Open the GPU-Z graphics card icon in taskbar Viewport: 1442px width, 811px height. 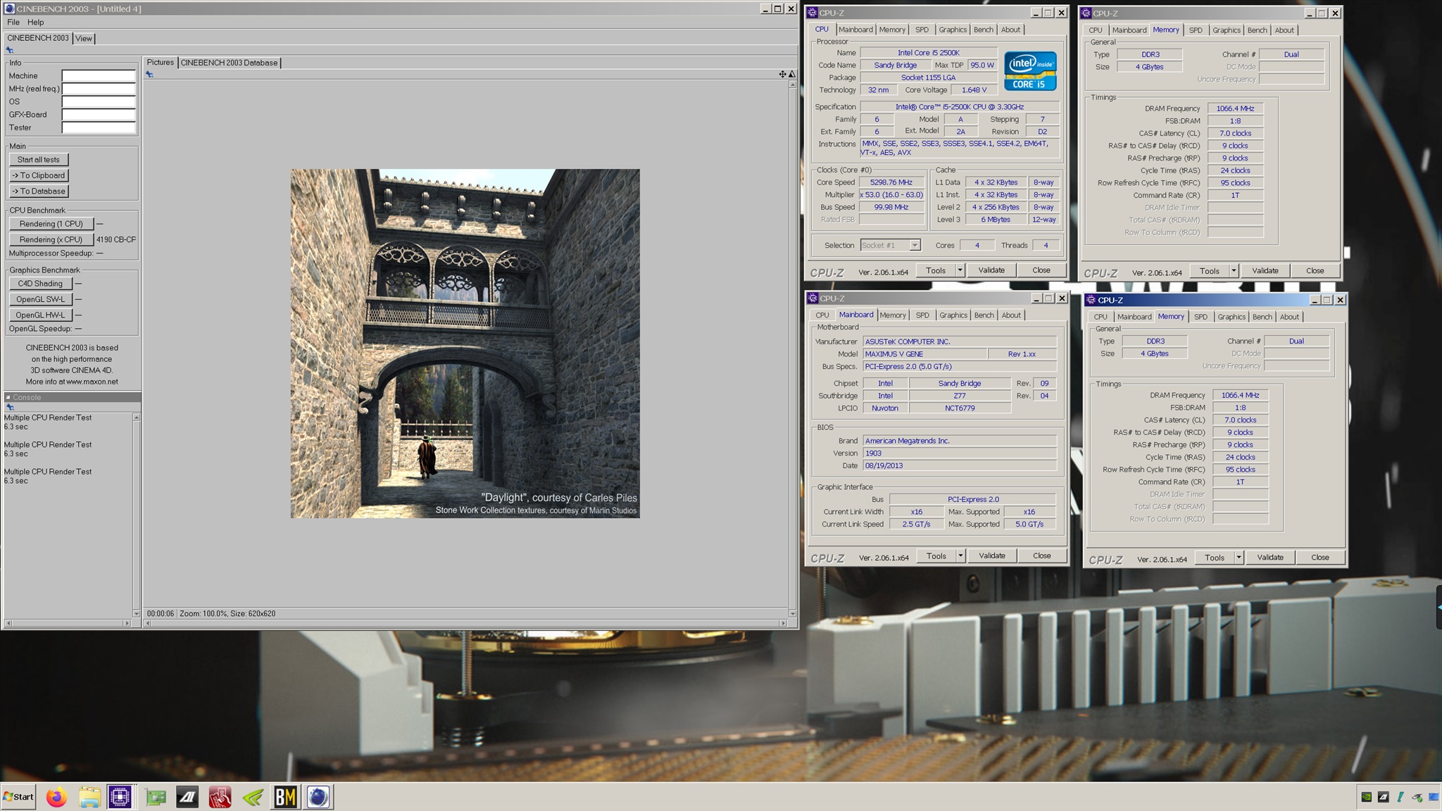(156, 797)
